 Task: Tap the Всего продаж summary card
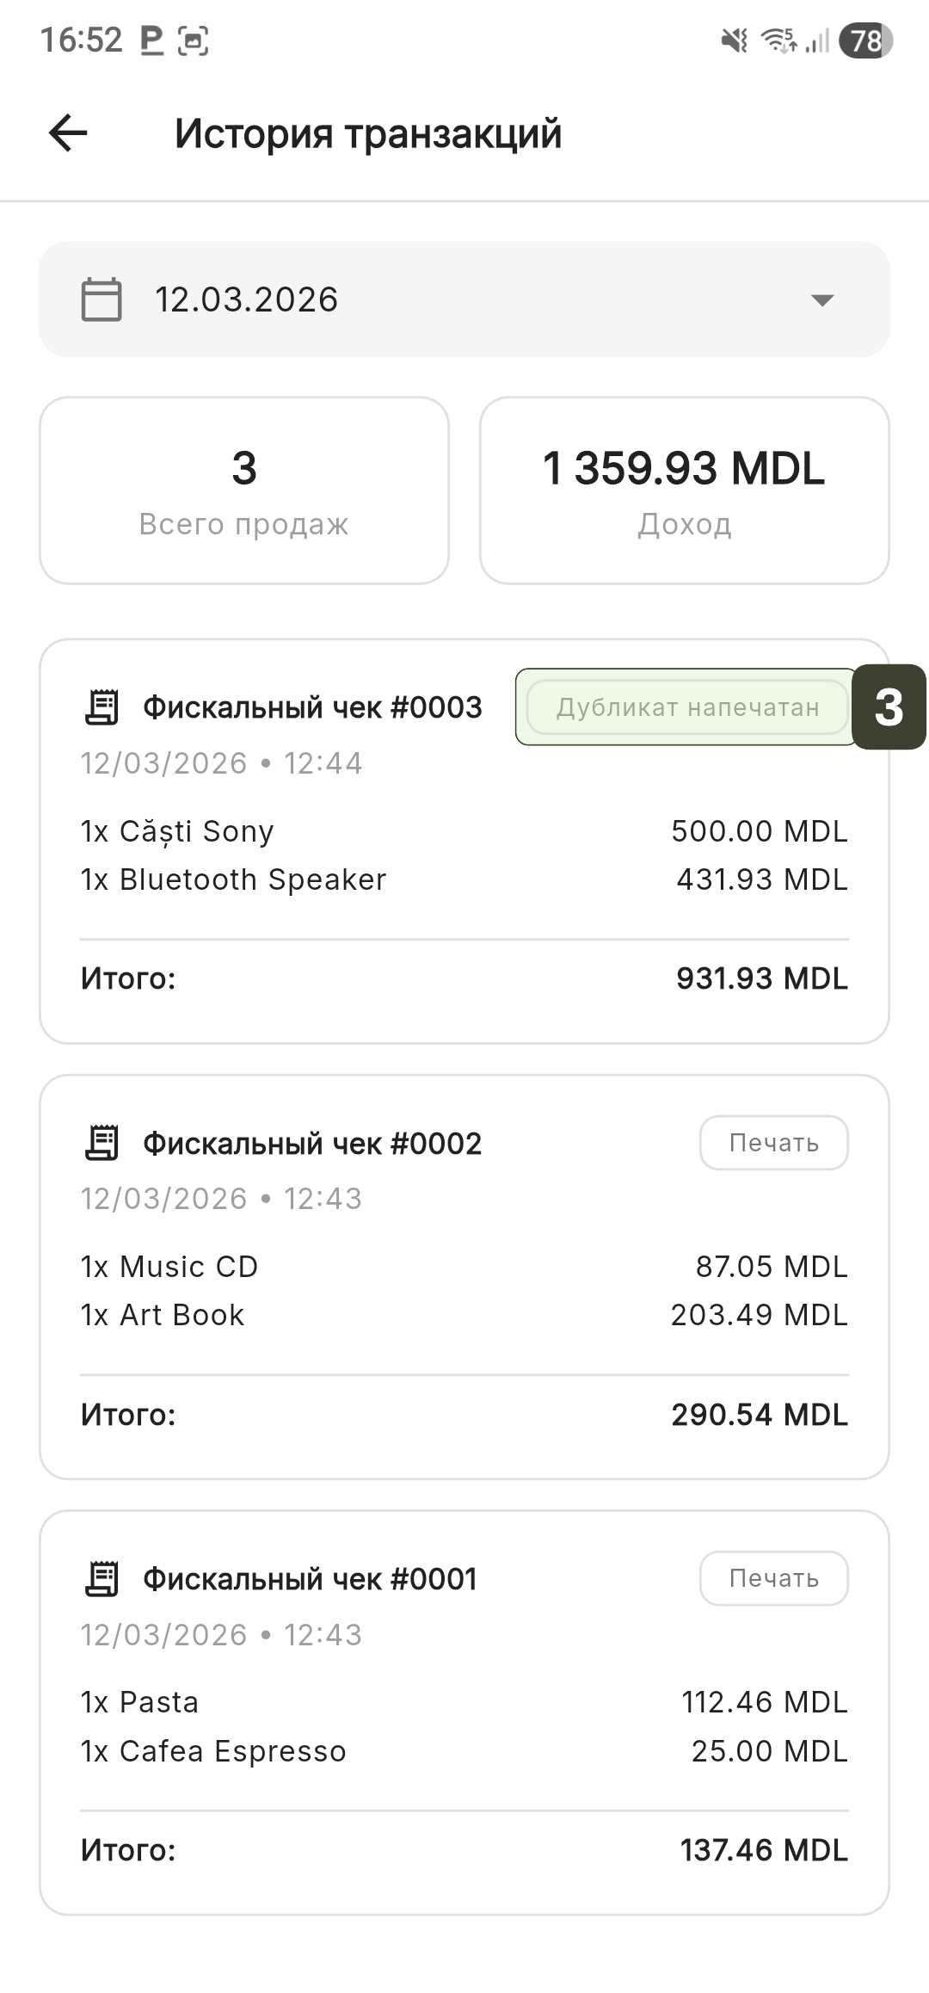point(244,491)
